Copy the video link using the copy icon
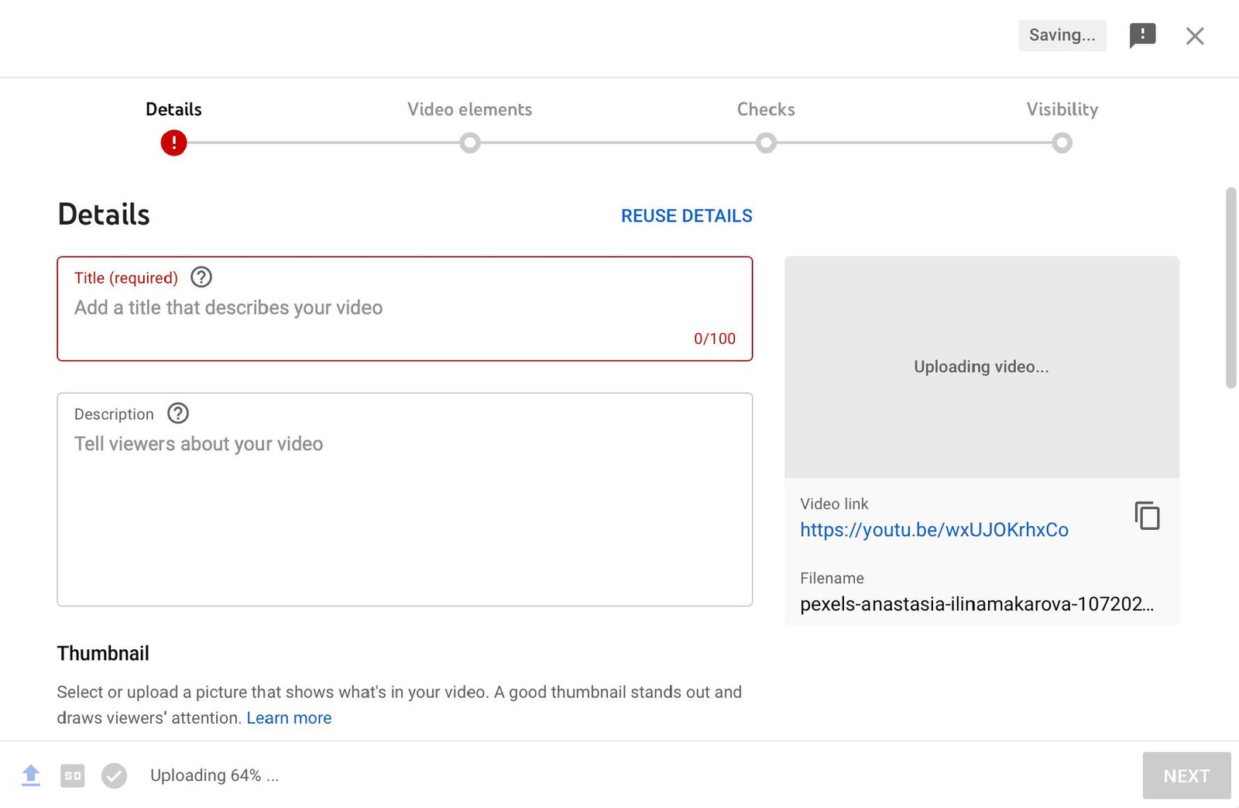1239x808 pixels. pos(1147,515)
